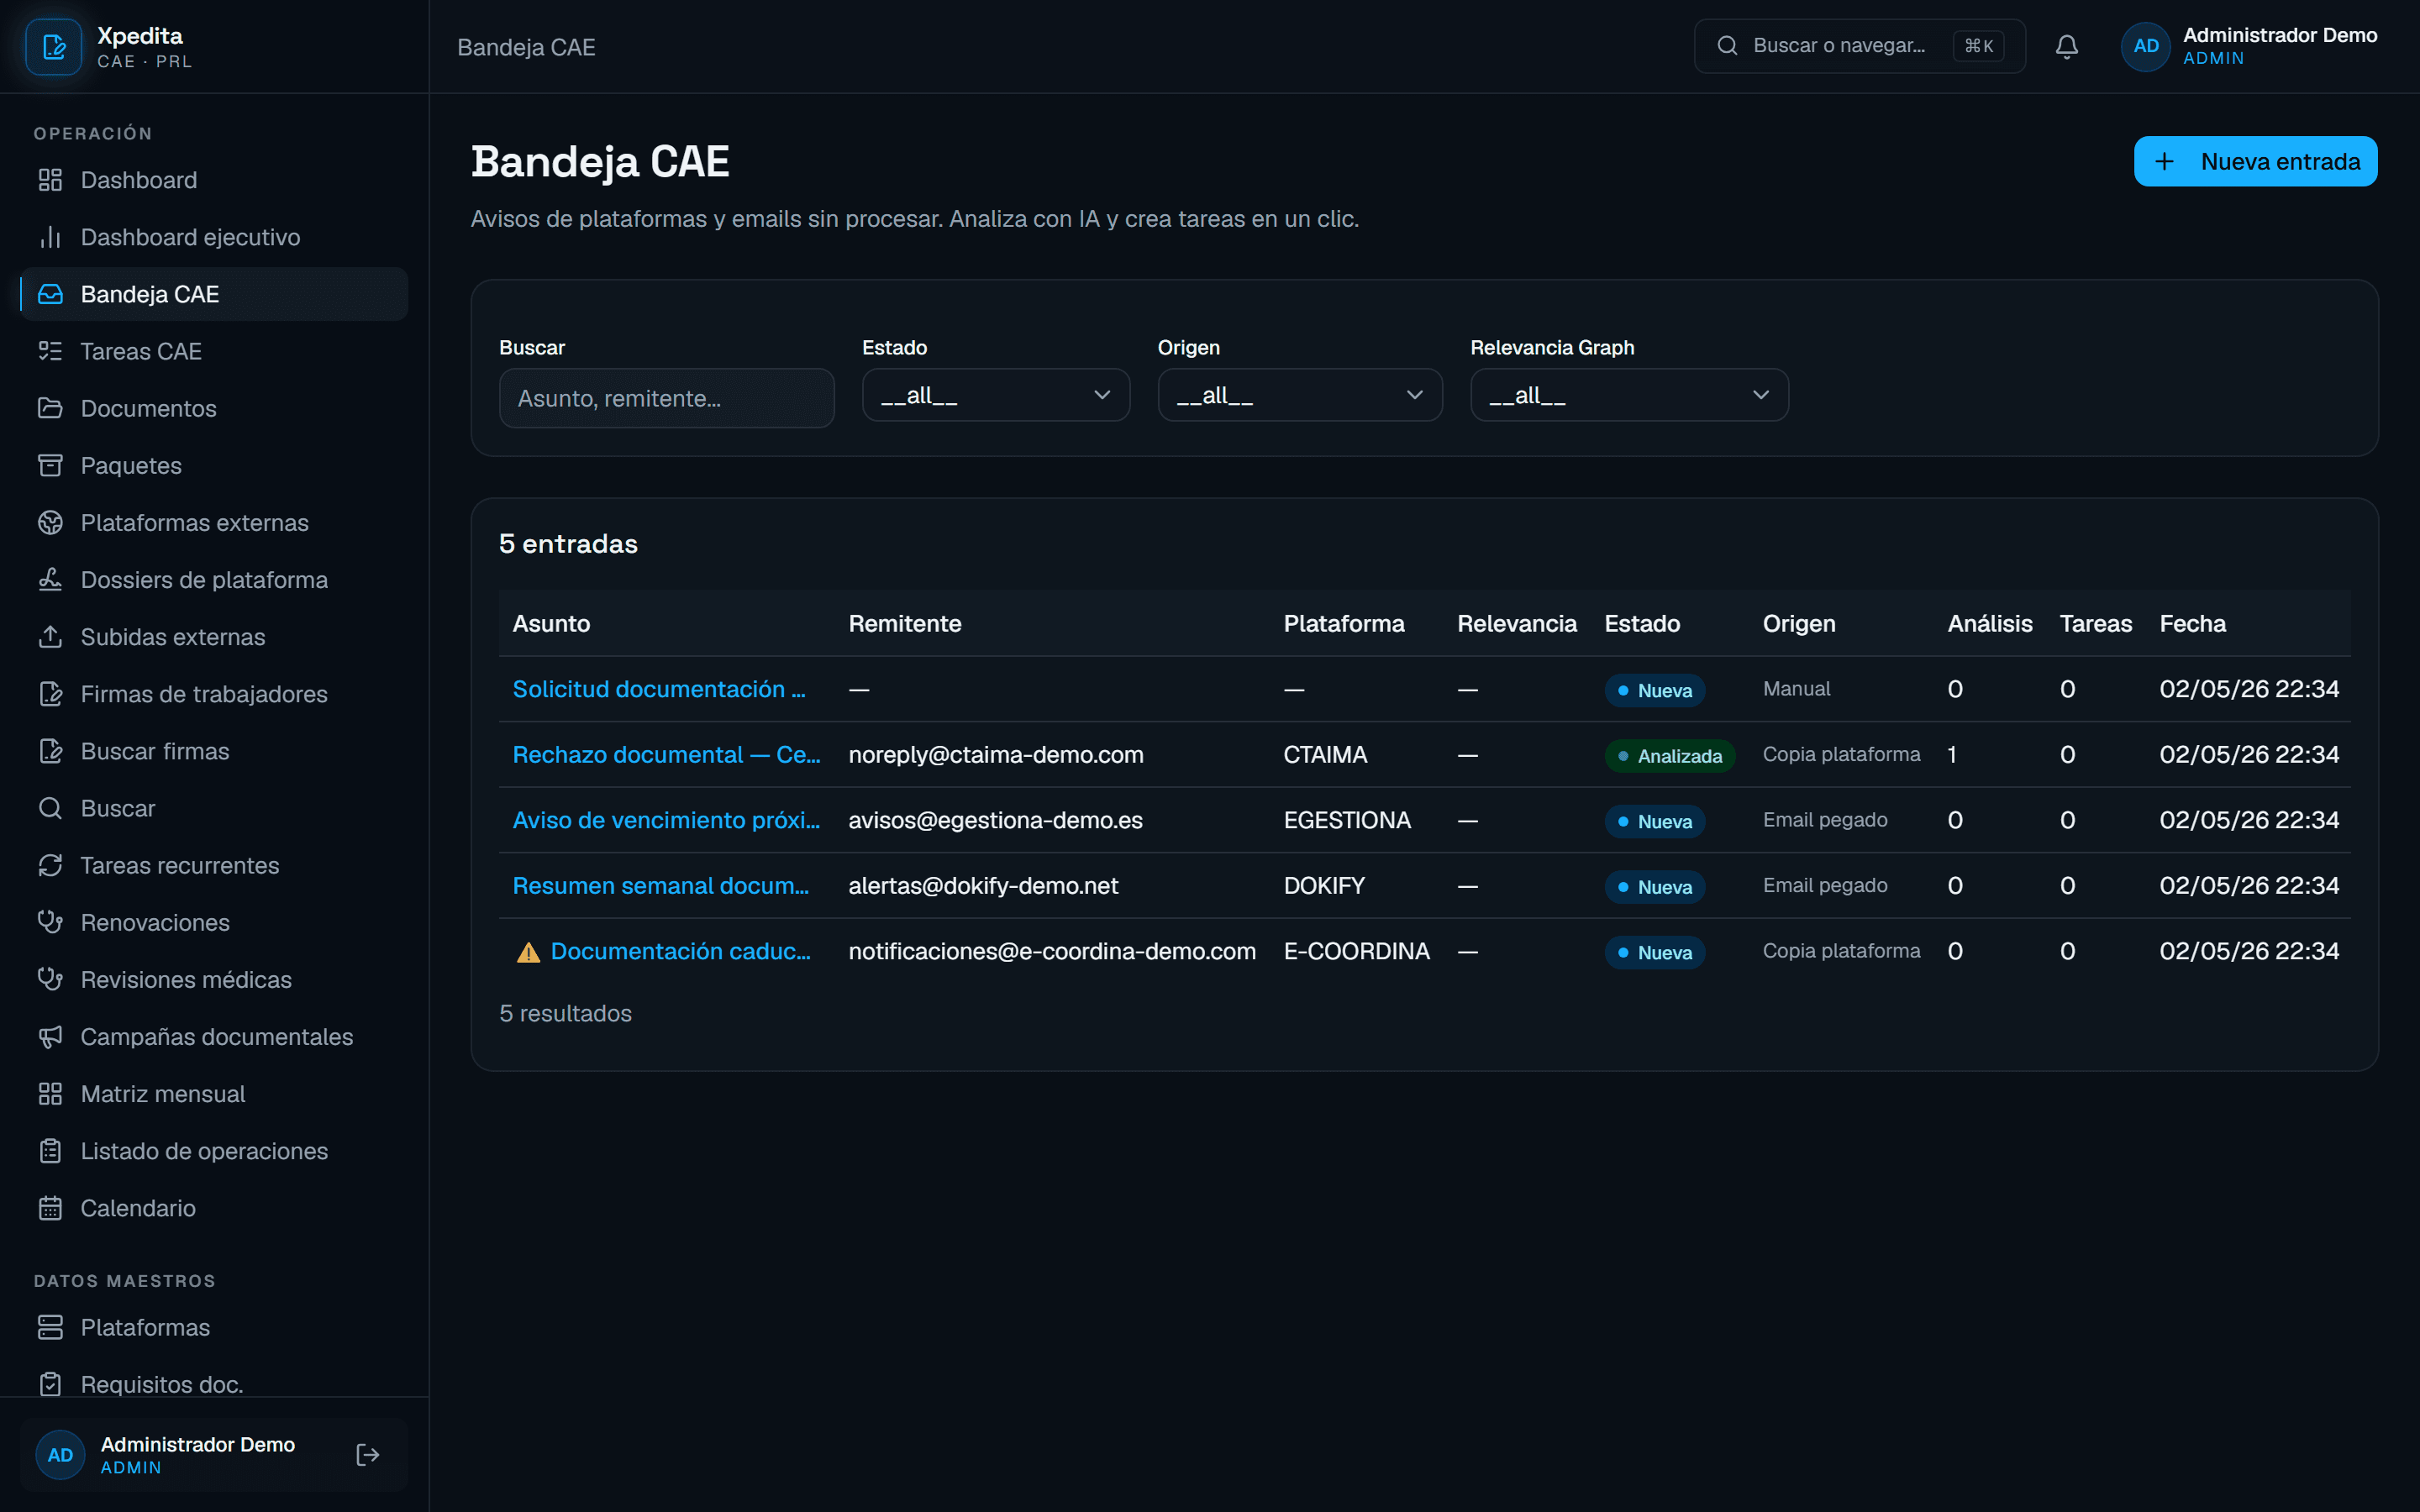Click the Manual origin cell
The image size is (2420, 1512).
[1796, 689]
